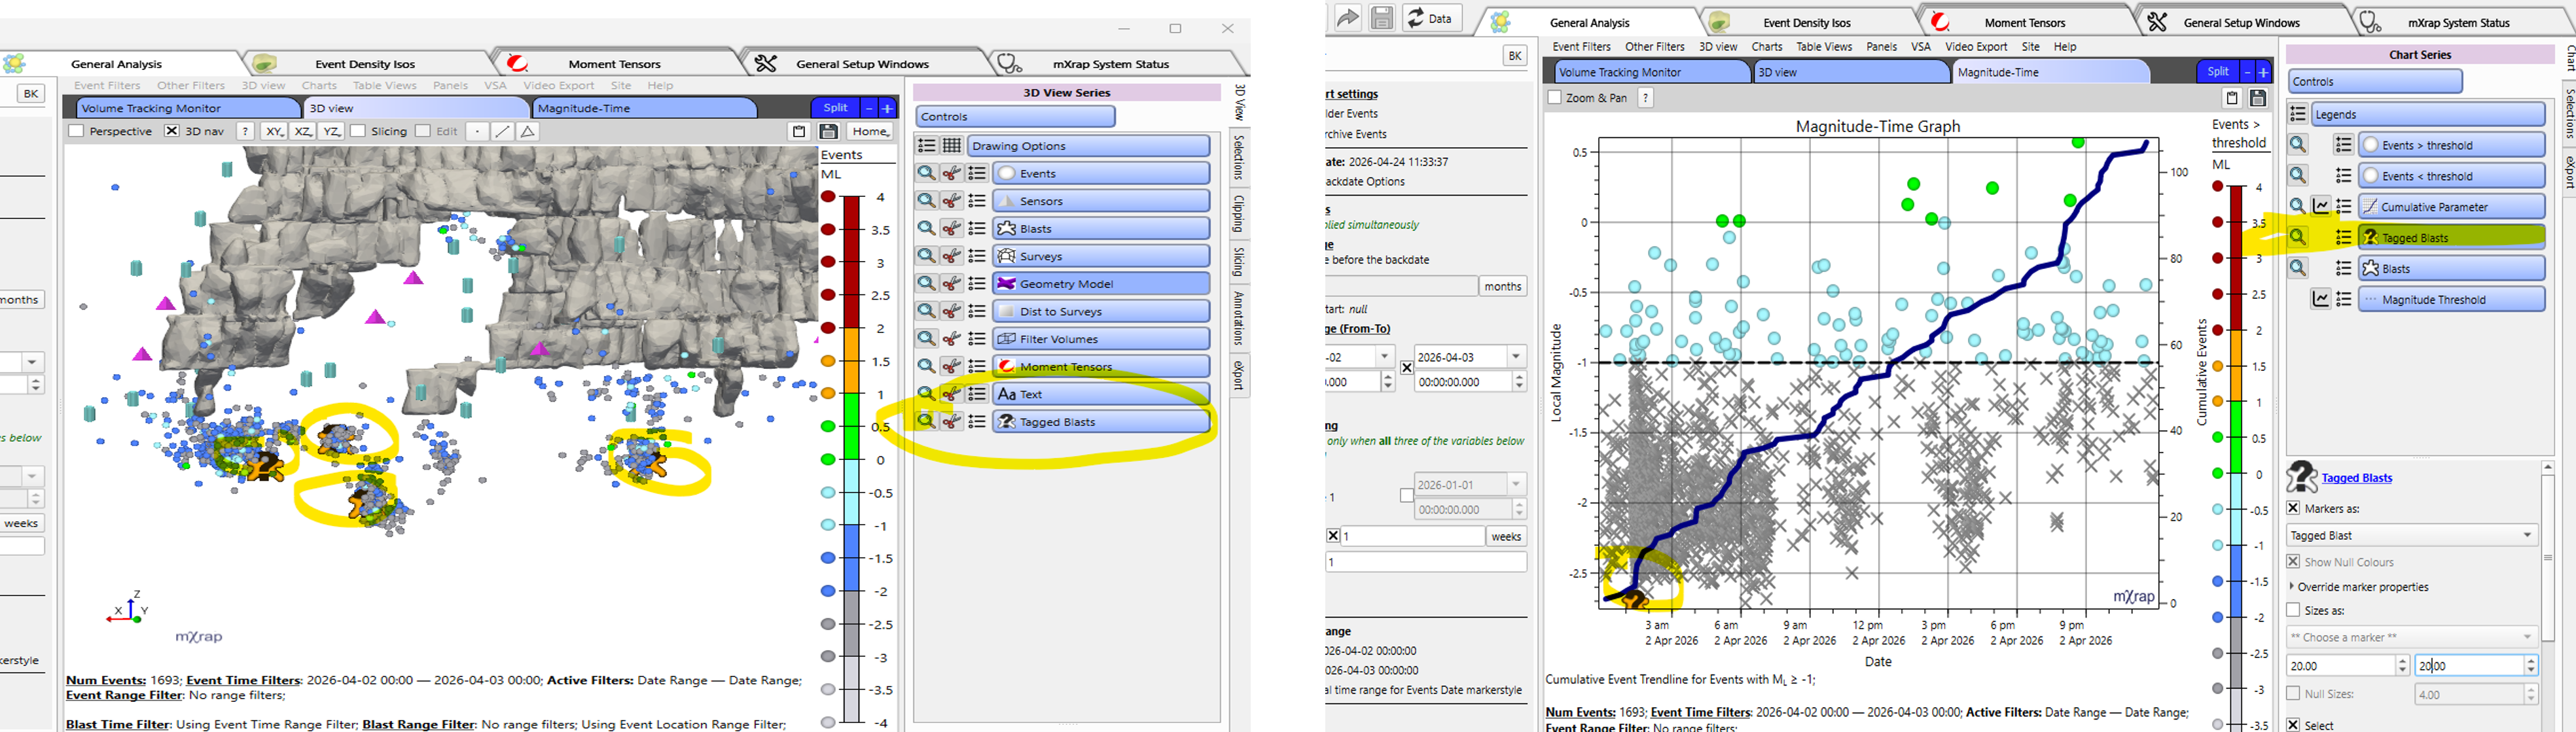Switch to Event Density Isos tab in right window

pyautogui.click(x=1806, y=23)
